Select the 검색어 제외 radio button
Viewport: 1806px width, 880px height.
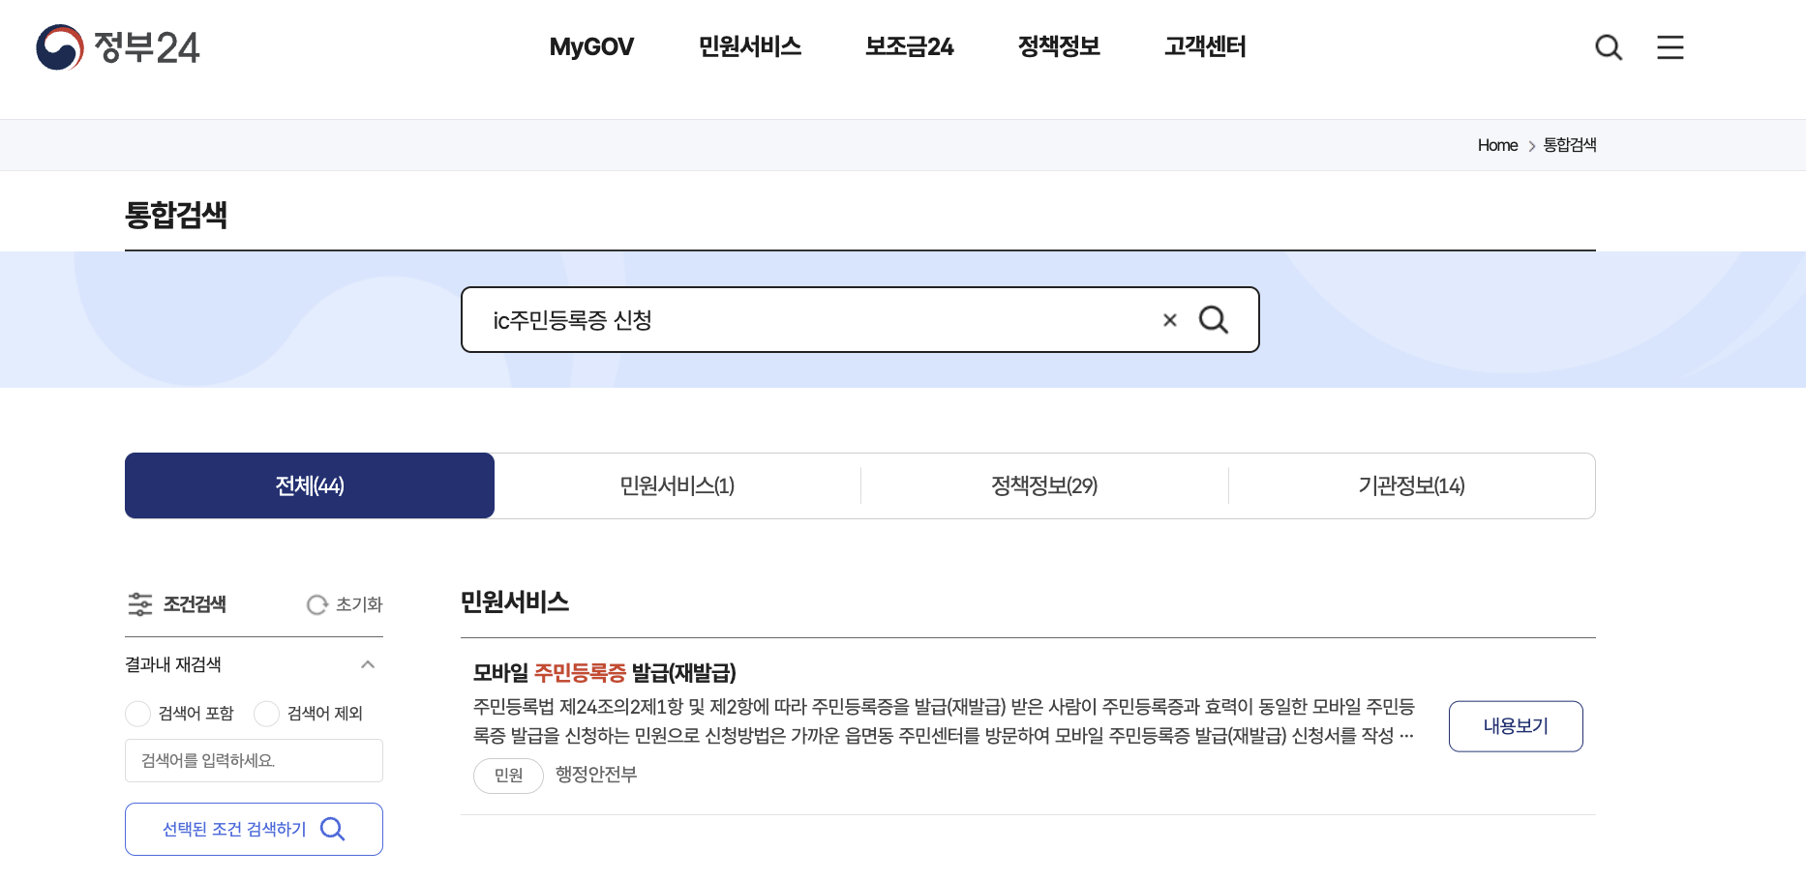click(266, 714)
